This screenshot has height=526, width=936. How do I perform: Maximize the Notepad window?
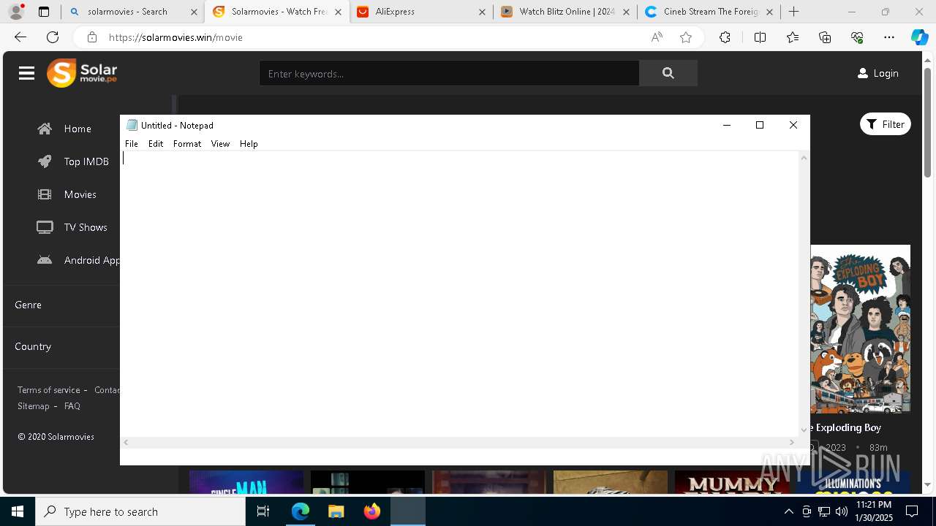(760, 125)
